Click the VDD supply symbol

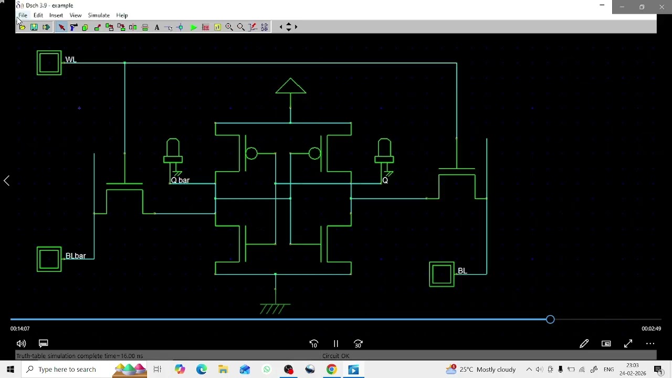pos(291,87)
